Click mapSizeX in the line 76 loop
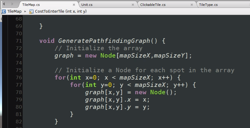 tap(135, 78)
